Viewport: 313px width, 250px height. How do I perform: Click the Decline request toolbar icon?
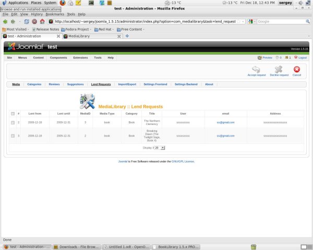279,69
